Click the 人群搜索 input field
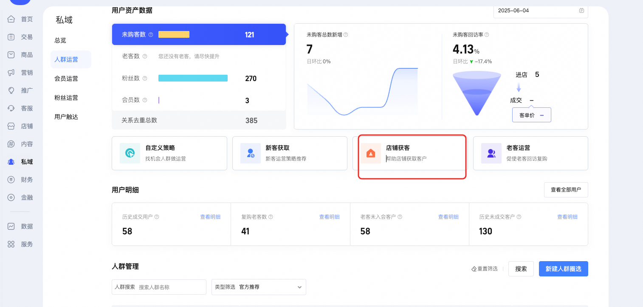The width and height of the screenshot is (643, 307). [x=159, y=287]
